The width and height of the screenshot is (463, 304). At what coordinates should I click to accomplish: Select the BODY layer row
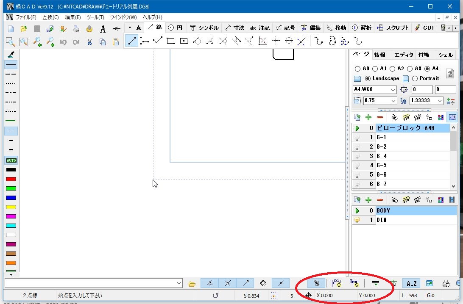(x=404, y=211)
